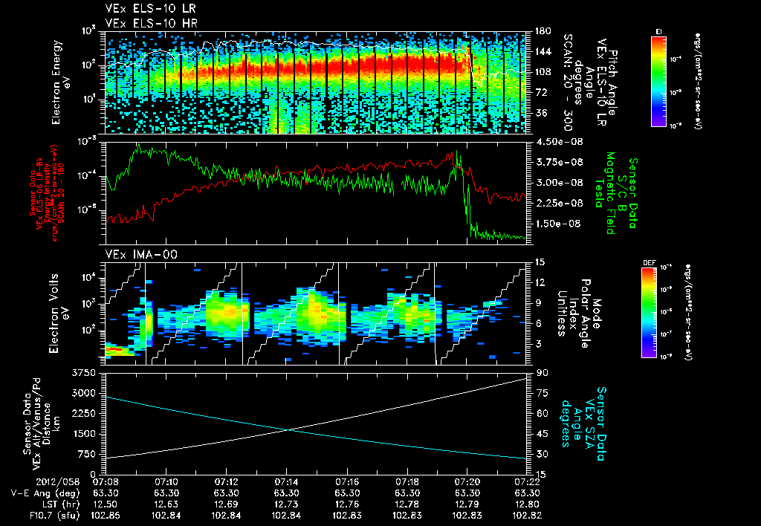Screen dimensions: 761x526
Task: Click the '180' pitch angle tick label
Action: [x=542, y=31]
